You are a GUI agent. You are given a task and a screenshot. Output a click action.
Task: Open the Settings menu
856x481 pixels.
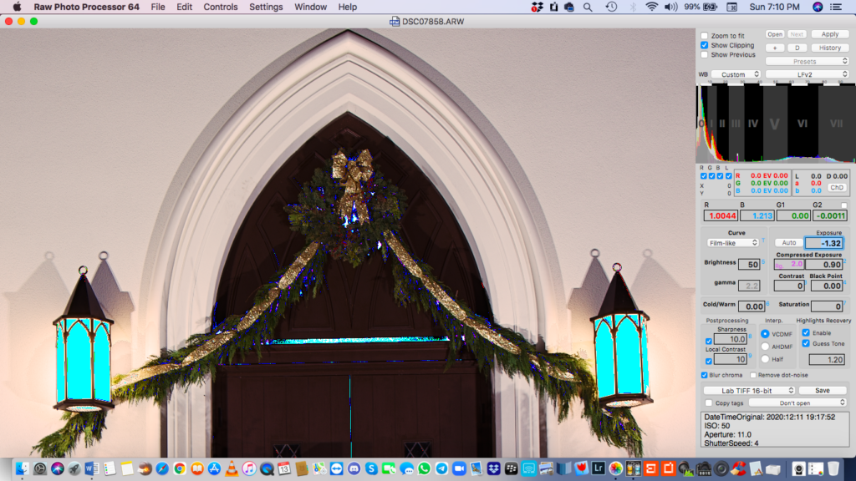point(266,7)
